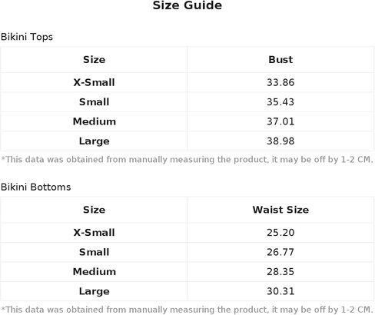Select X-Small row in Bikini Tops table

[187, 82]
